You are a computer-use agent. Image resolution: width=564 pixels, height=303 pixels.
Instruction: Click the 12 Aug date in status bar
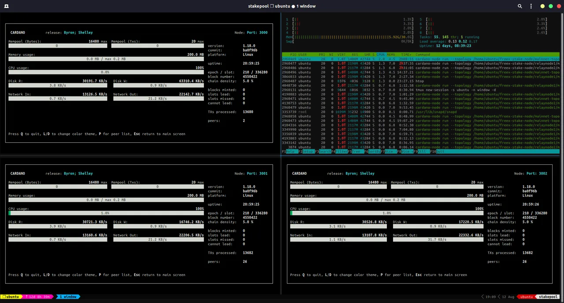[x=508, y=297]
